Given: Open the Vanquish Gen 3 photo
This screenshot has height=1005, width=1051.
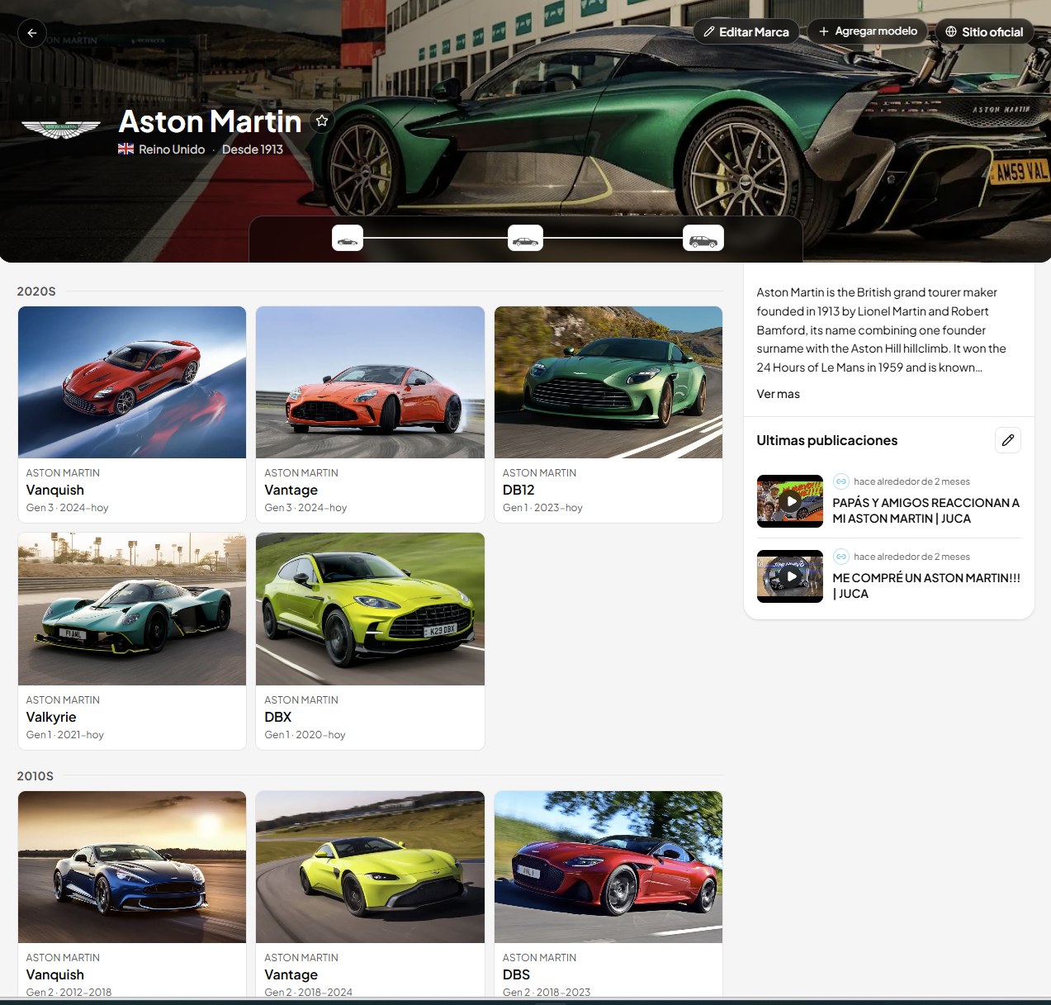Looking at the screenshot, I should point(132,382).
